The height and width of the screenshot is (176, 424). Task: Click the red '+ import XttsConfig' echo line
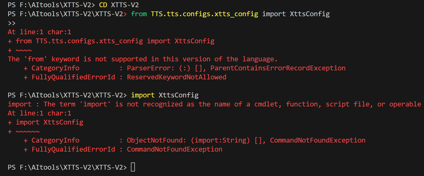coord(46,122)
